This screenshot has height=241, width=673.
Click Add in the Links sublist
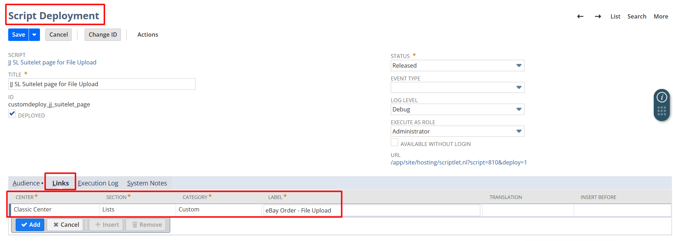point(30,225)
